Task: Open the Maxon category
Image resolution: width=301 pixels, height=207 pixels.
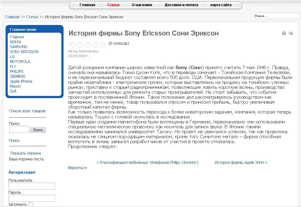Action: pos(15,86)
